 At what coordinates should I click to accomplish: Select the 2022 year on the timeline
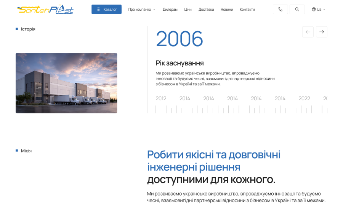(x=304, y=98)
